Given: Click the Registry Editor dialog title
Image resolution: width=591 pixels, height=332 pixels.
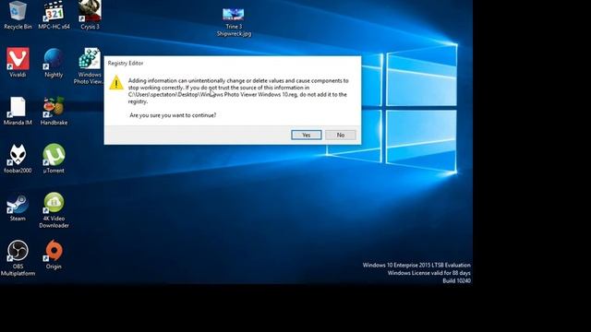Looking at the screenshot, I should [126, 64].
